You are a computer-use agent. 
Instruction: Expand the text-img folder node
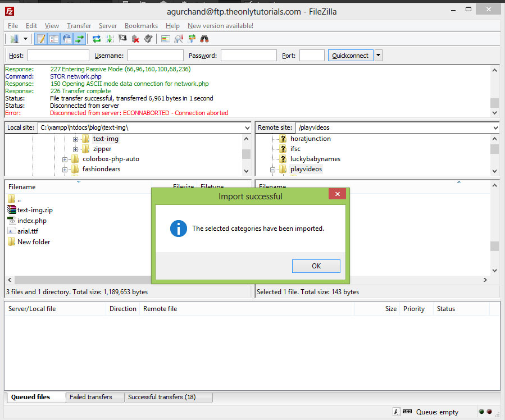point(75,139)
